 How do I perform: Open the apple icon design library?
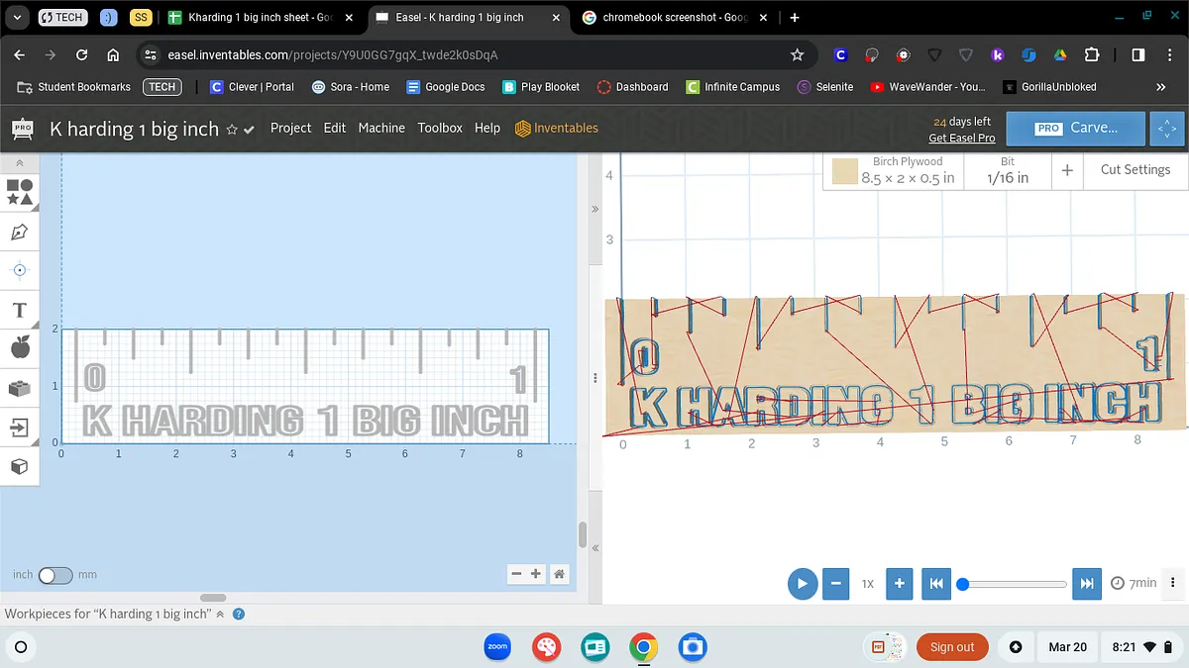coord(19,346)
